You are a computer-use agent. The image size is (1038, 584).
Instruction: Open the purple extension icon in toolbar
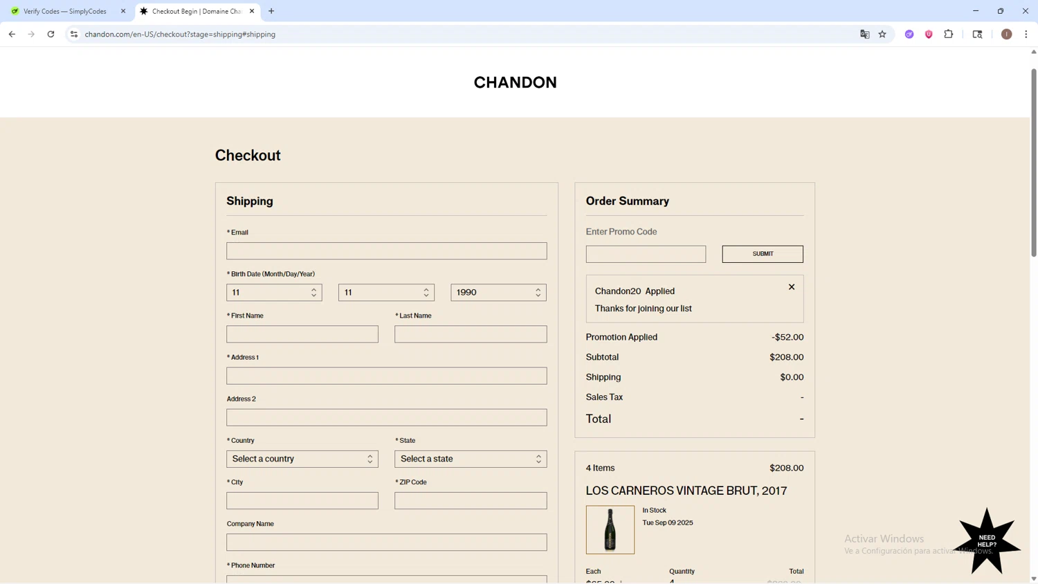[909, 34]
